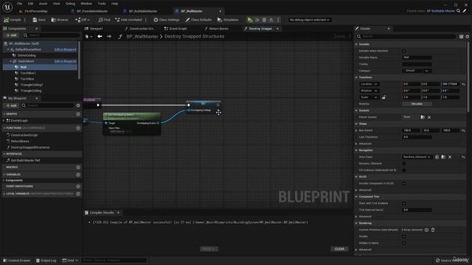
Task: Toggle Dynamic Obstacle checkbox
Action: click(404, 163)
